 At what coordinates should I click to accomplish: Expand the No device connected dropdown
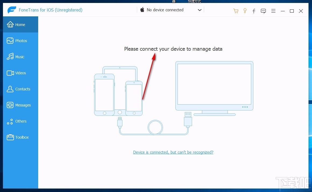coord(165,10)
